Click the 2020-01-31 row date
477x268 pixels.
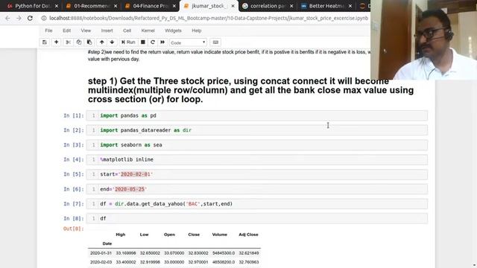tap(101, 253)
